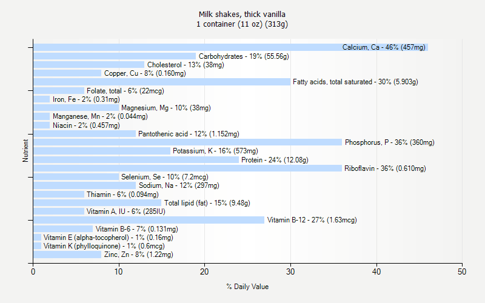Click the Thiamin - 6% (0.094mg) label
Image resolution: width=485 pixels, height=303 pixels.
click(123, 195)
